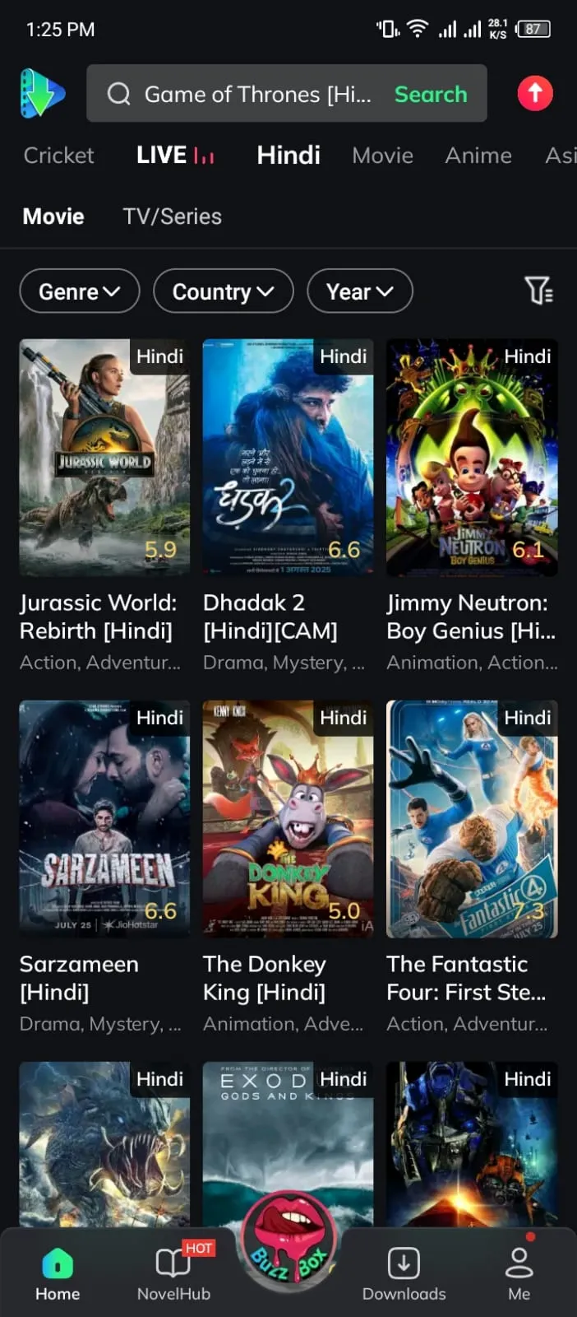
Task: Open the Cricket category
Action: coord(58,156)
